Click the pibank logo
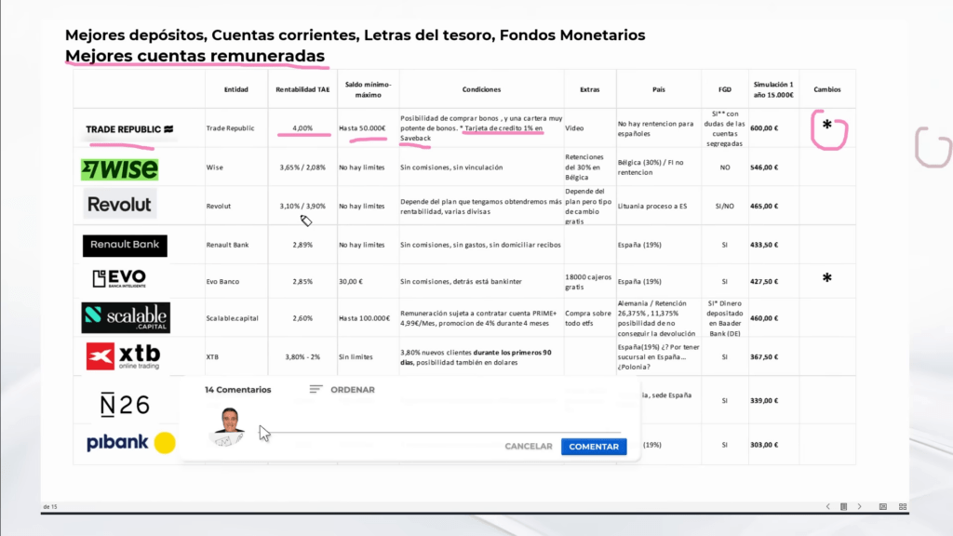 tap(130, 442)
